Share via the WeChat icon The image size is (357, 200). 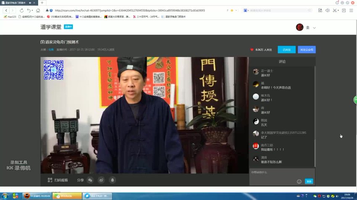point(90,180)
